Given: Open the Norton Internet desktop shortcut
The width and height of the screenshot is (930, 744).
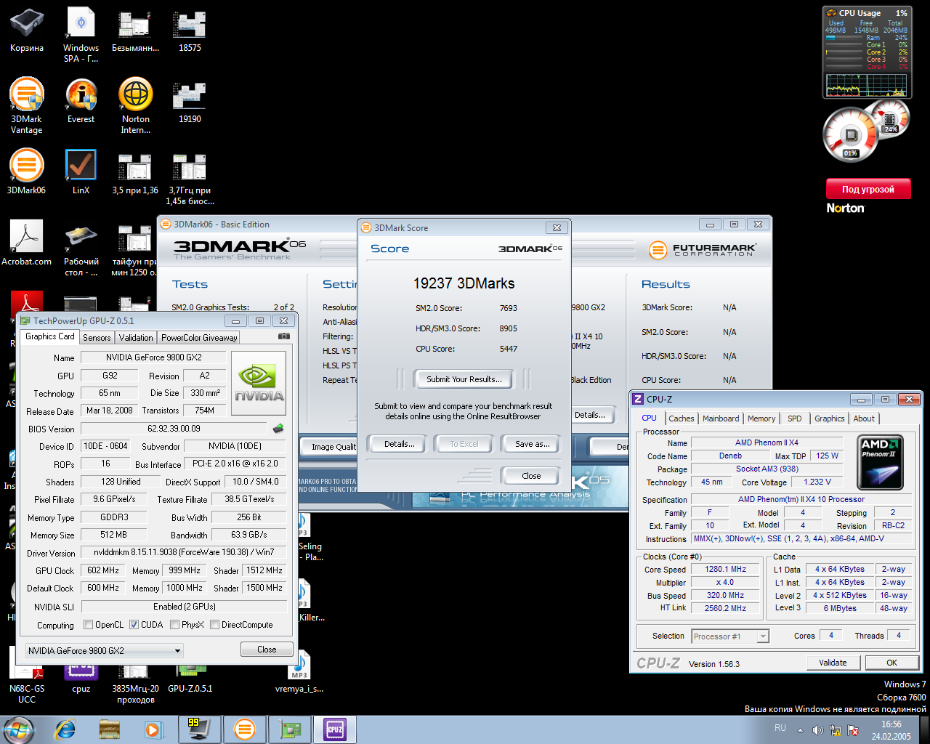Looking at the screenshot, I should click(x=136, y=106).
